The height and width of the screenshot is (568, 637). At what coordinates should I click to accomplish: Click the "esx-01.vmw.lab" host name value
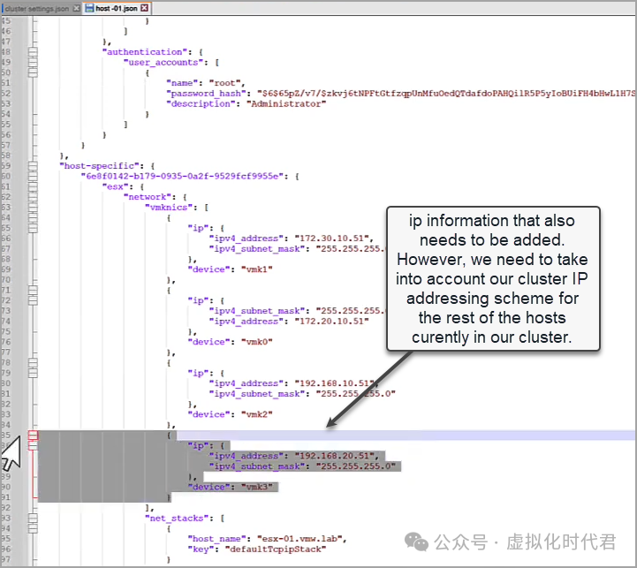click(300, 539)
